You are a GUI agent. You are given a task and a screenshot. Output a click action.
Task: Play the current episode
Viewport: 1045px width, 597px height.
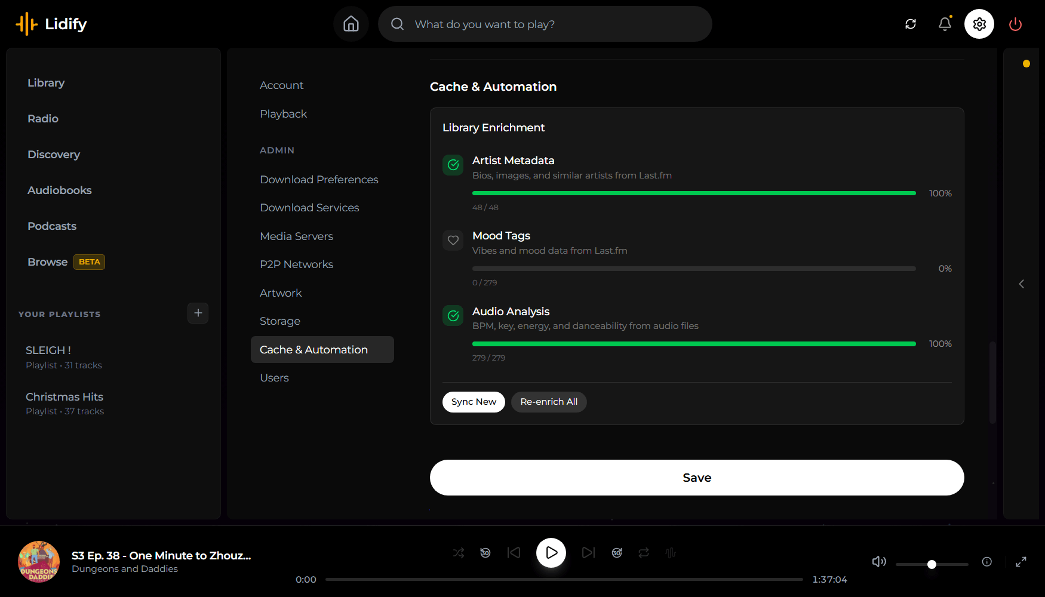[x=551, y=553]
